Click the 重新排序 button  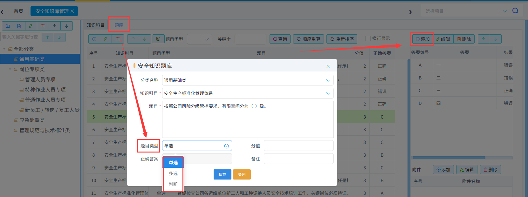[342, 39]
